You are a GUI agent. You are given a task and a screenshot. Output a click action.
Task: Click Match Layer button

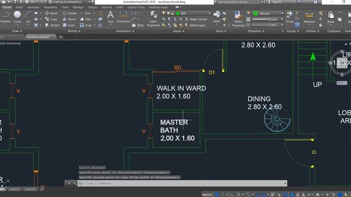195,25
